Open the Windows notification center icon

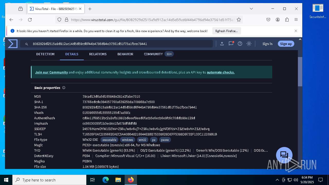[321, 180]
